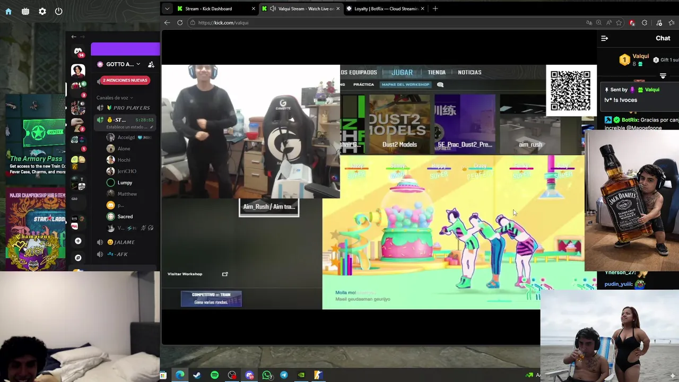Viewport: 679px width, 382px height.
Task: Select the NOTICIAS tab in game menu
Action: coord(469,72)
